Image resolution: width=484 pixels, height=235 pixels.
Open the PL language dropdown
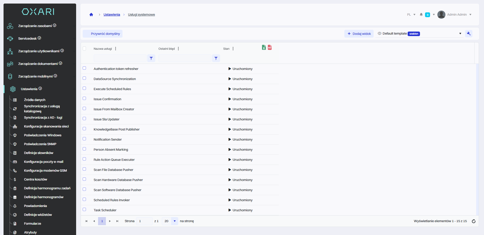click(411, 15)
